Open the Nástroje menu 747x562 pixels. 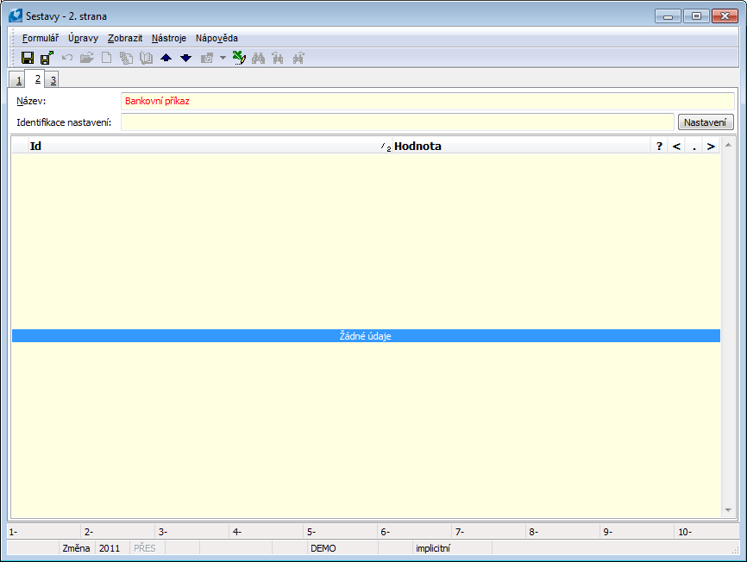(169, 38)
